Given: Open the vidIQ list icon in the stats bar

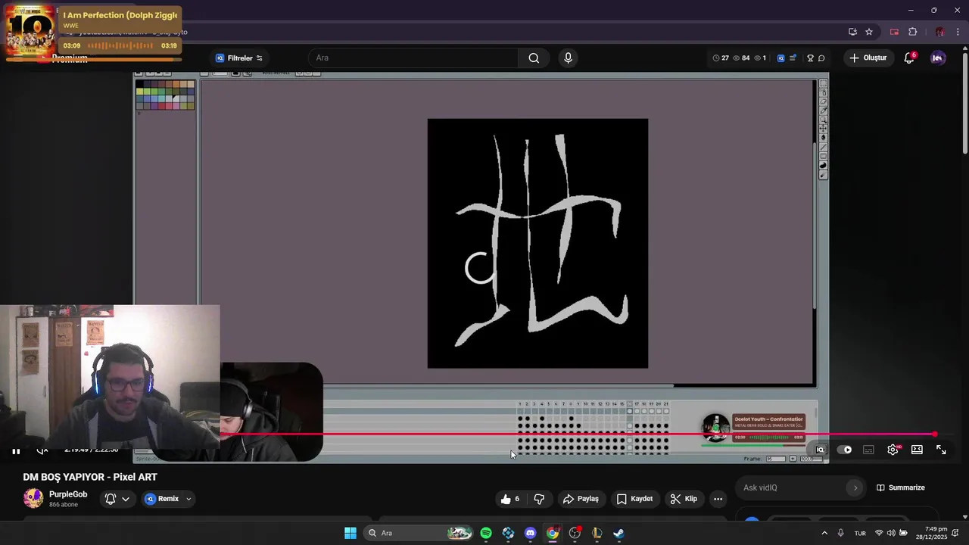Looking at the screenshot, I should 793,58.
